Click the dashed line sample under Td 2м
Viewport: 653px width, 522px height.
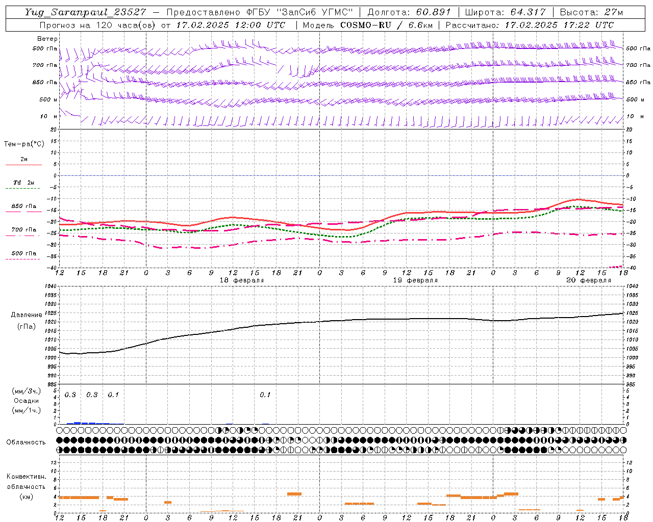click(x=23, y=189)
